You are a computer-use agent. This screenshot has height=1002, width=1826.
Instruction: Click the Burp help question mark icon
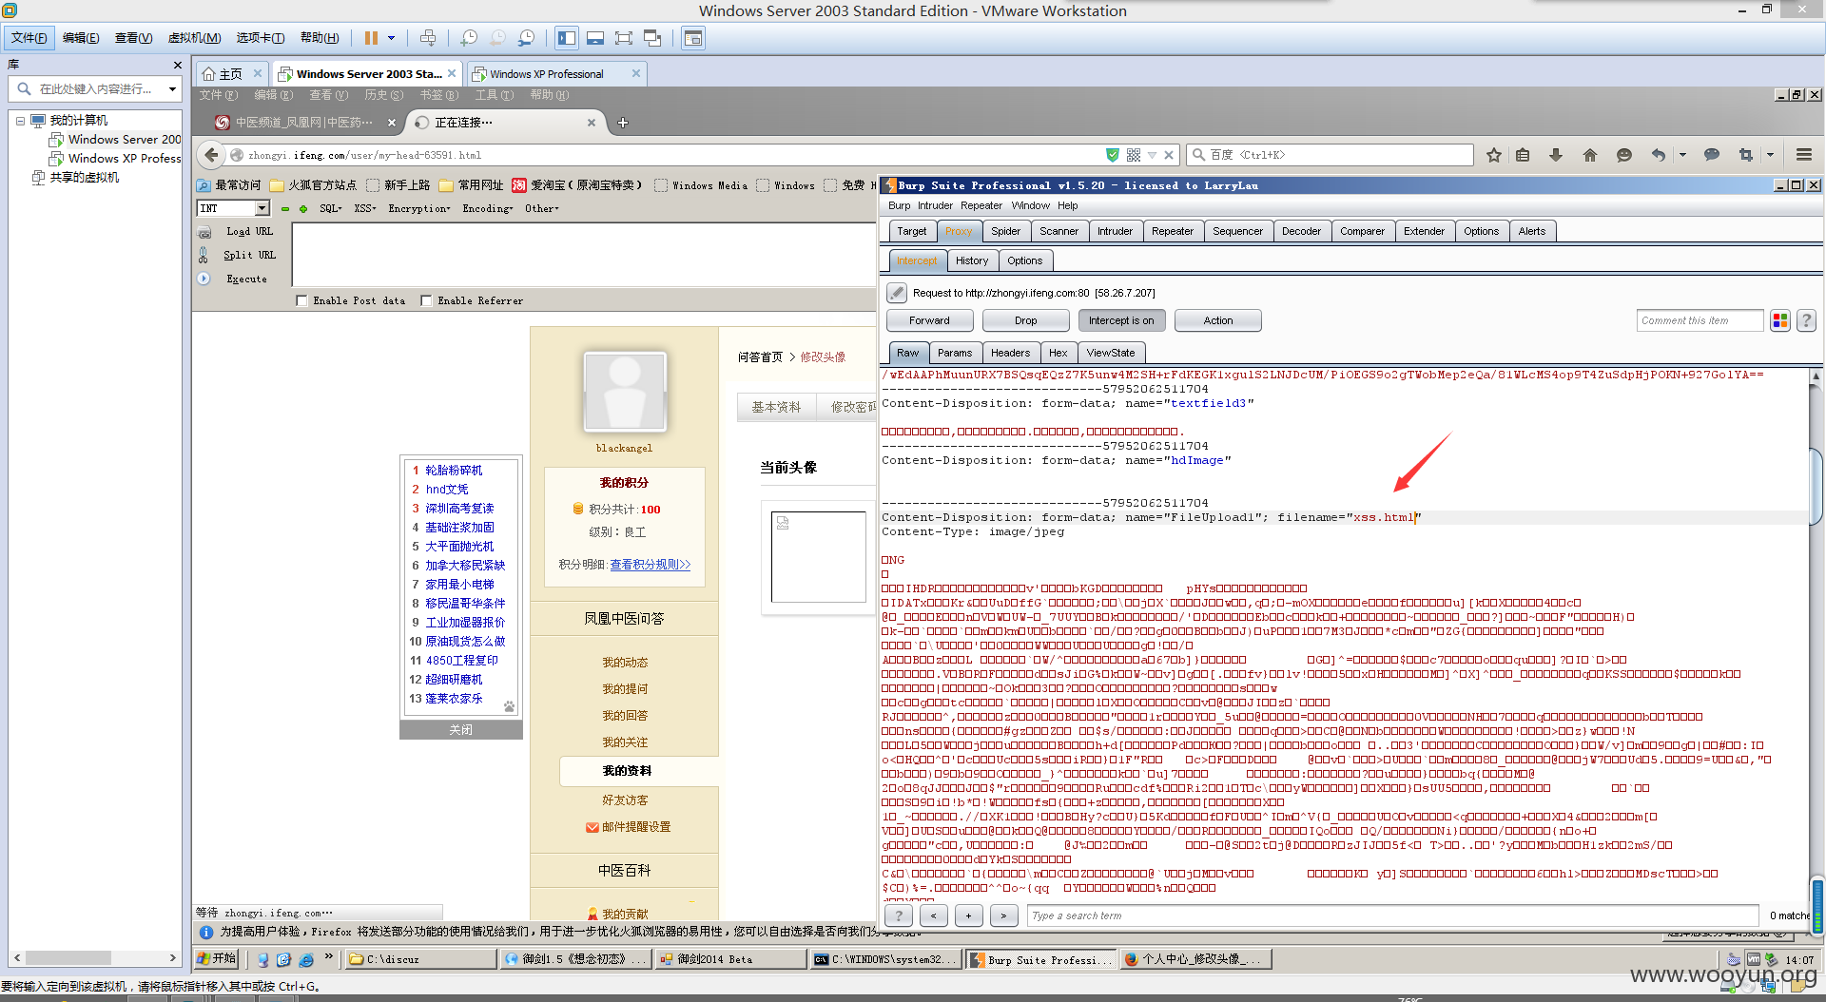pos(1807,321)
